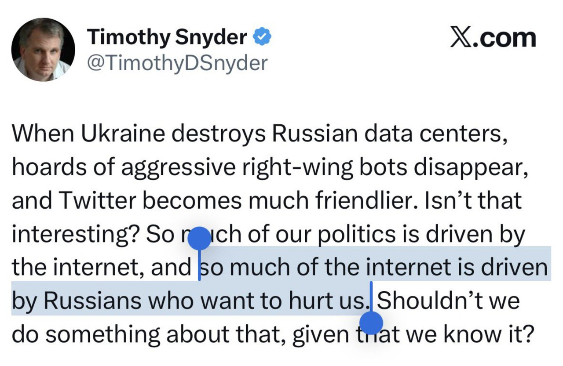Open Timothy Snyder's profile photo
Image resolution: width=563 pixels, height=366 pixels.
42,50
